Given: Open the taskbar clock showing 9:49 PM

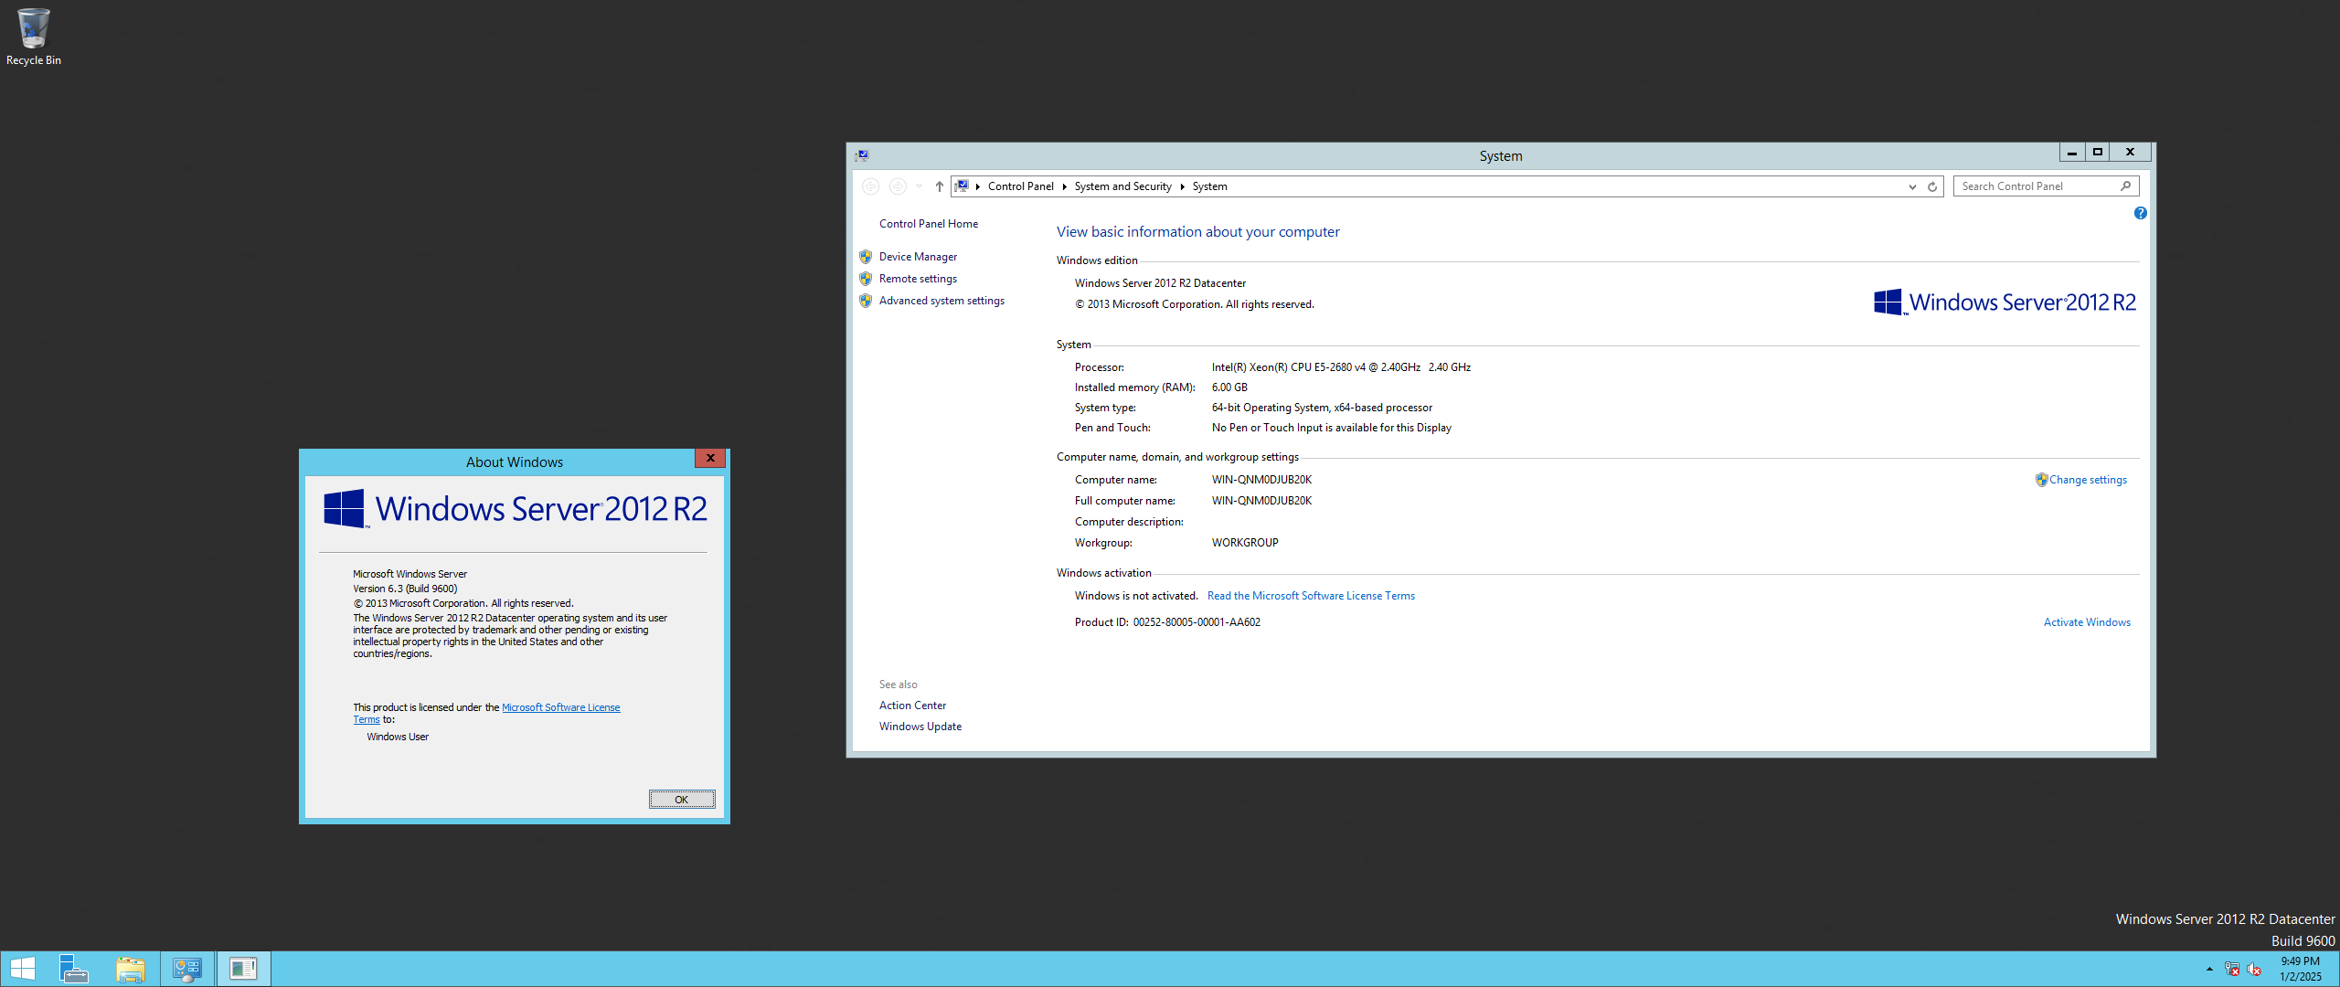Looking at the screenshot, I should [x=2300, y=969].
